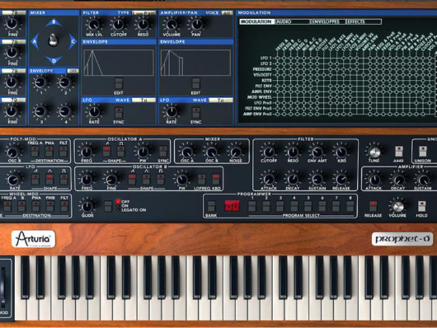Toggle the Poly-Mod PWA destination switch
Screen dimensions: 437x328
[x=49, y=151]
